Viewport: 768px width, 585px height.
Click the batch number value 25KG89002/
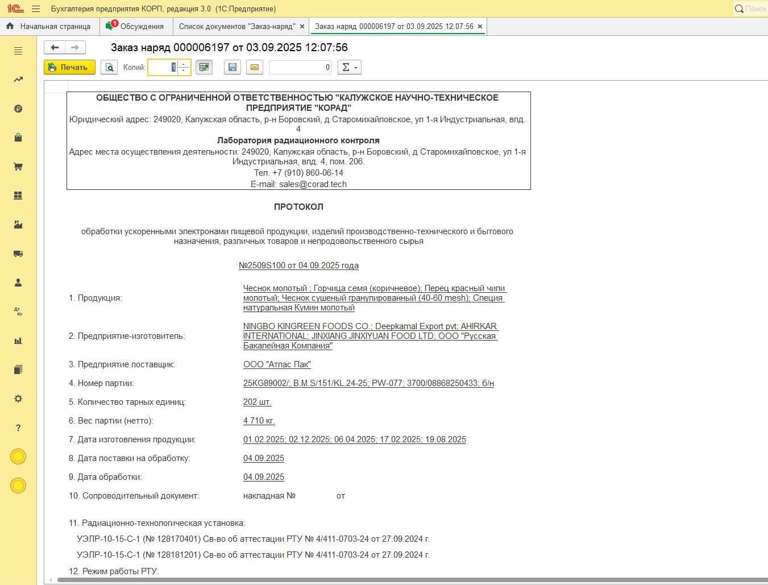coord(267,383)
